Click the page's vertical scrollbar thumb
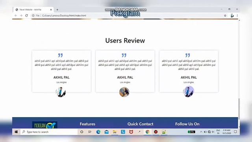 pyautogui.click(x=239, y=109)
